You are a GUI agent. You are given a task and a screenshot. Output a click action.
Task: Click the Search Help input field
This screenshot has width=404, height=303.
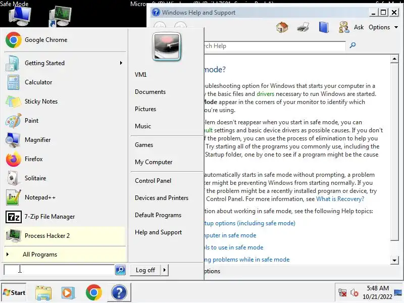275,46
